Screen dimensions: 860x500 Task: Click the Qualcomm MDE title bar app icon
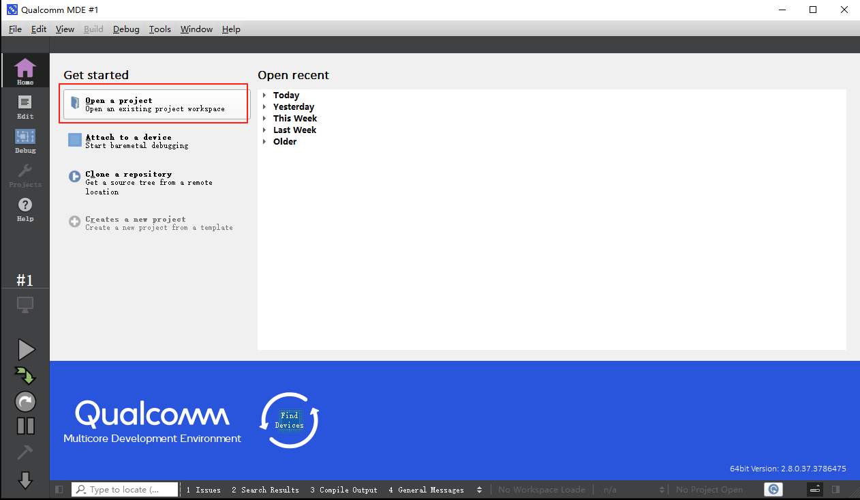click(x=12, y=10)
